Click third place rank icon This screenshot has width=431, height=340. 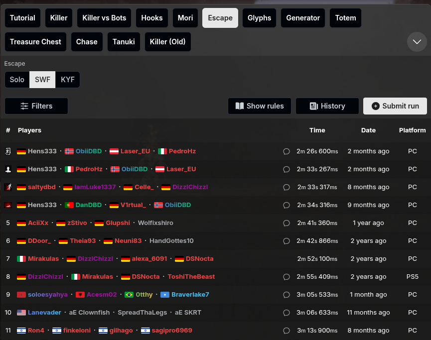8,187
